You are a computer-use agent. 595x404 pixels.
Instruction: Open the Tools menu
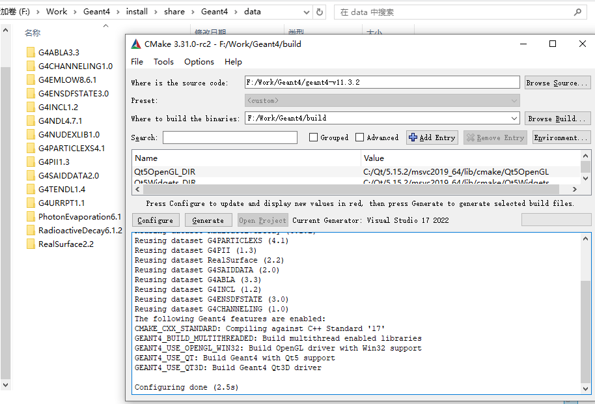pos(163,61)
